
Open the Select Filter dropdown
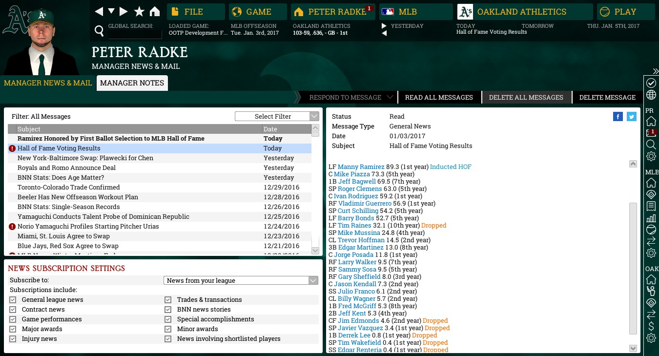point(277,116)
